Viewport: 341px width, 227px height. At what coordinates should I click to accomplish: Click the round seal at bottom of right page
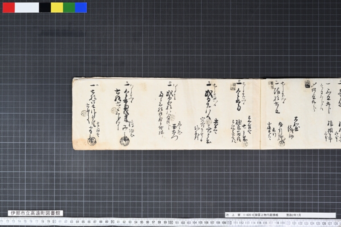point(282,144)
